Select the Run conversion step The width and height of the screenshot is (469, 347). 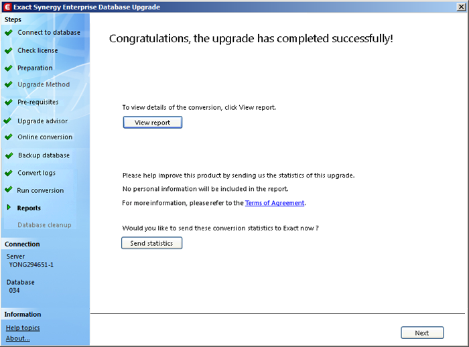40,190
